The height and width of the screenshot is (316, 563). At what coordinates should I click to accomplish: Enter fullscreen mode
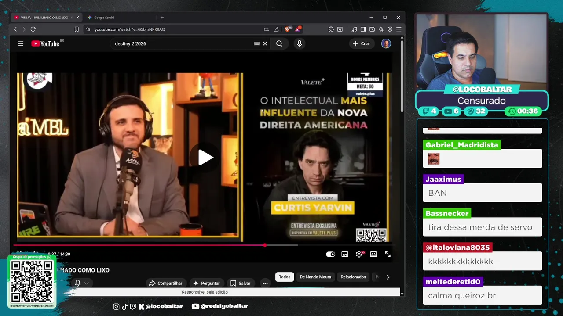point(388,254)
